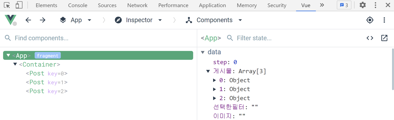Open the DevTools three-dot customize menu

click(x=375, y=5)
